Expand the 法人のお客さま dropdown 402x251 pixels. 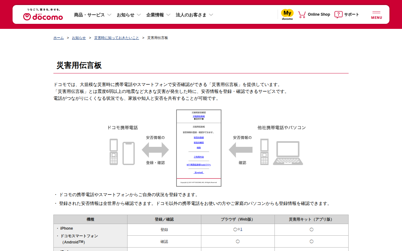tap(194, 15)
